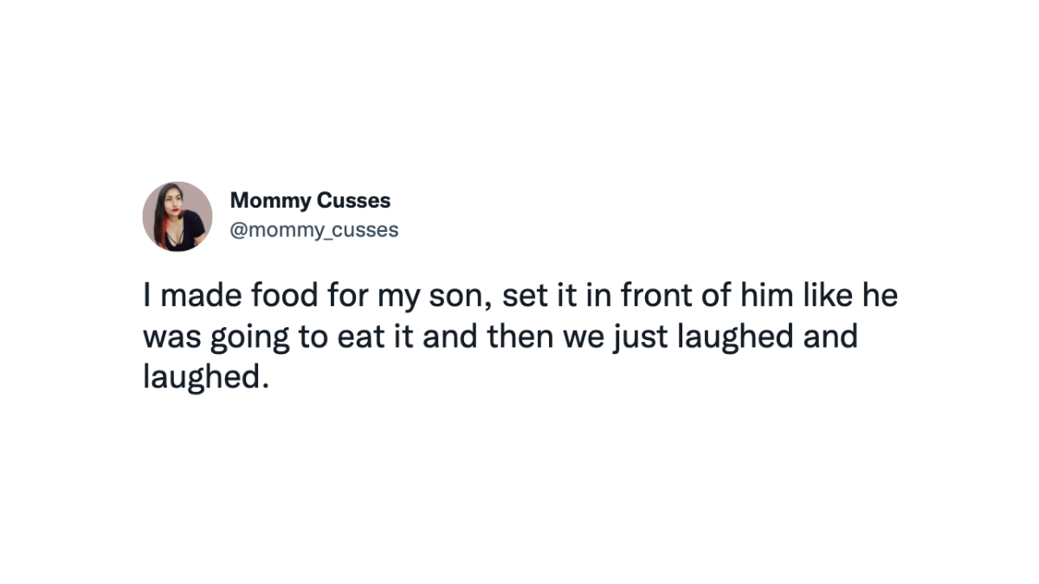Screen dimensions: 1039x584
Task: Click the word "made" in the tweet
Action: (202, 296)
